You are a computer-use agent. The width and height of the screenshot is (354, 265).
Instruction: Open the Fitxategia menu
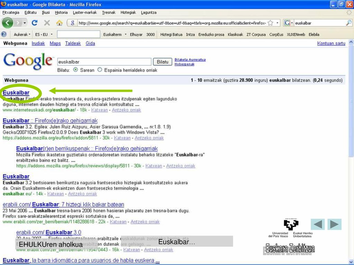(x=11, y=12)
